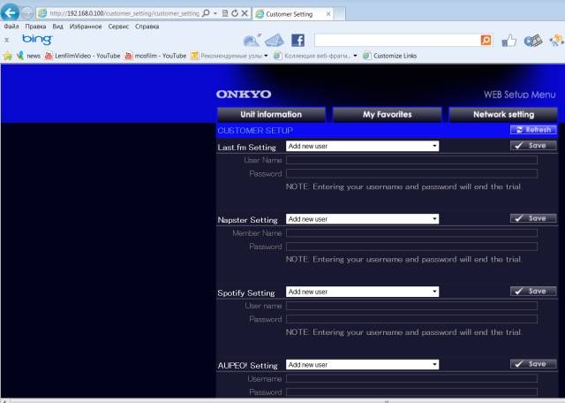Save the Last.fm Setting
The height and width of the screenshot is (403, 565).
point(533,146)
